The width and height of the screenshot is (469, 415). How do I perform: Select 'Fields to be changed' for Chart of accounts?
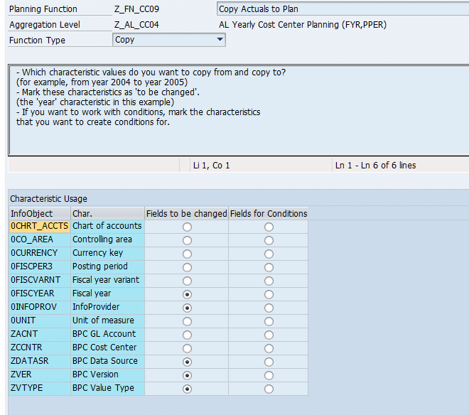pos(187,227)
